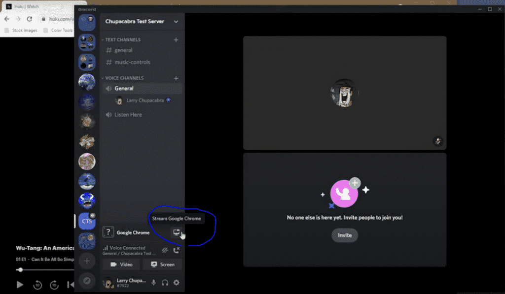The width and height of the screenshot is (505, 294).
Task: Click the Invite button
Action: 344,235
